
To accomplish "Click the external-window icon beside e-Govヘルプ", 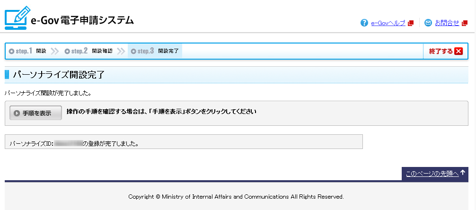I will pyautogui.click(x=411, y=23).
